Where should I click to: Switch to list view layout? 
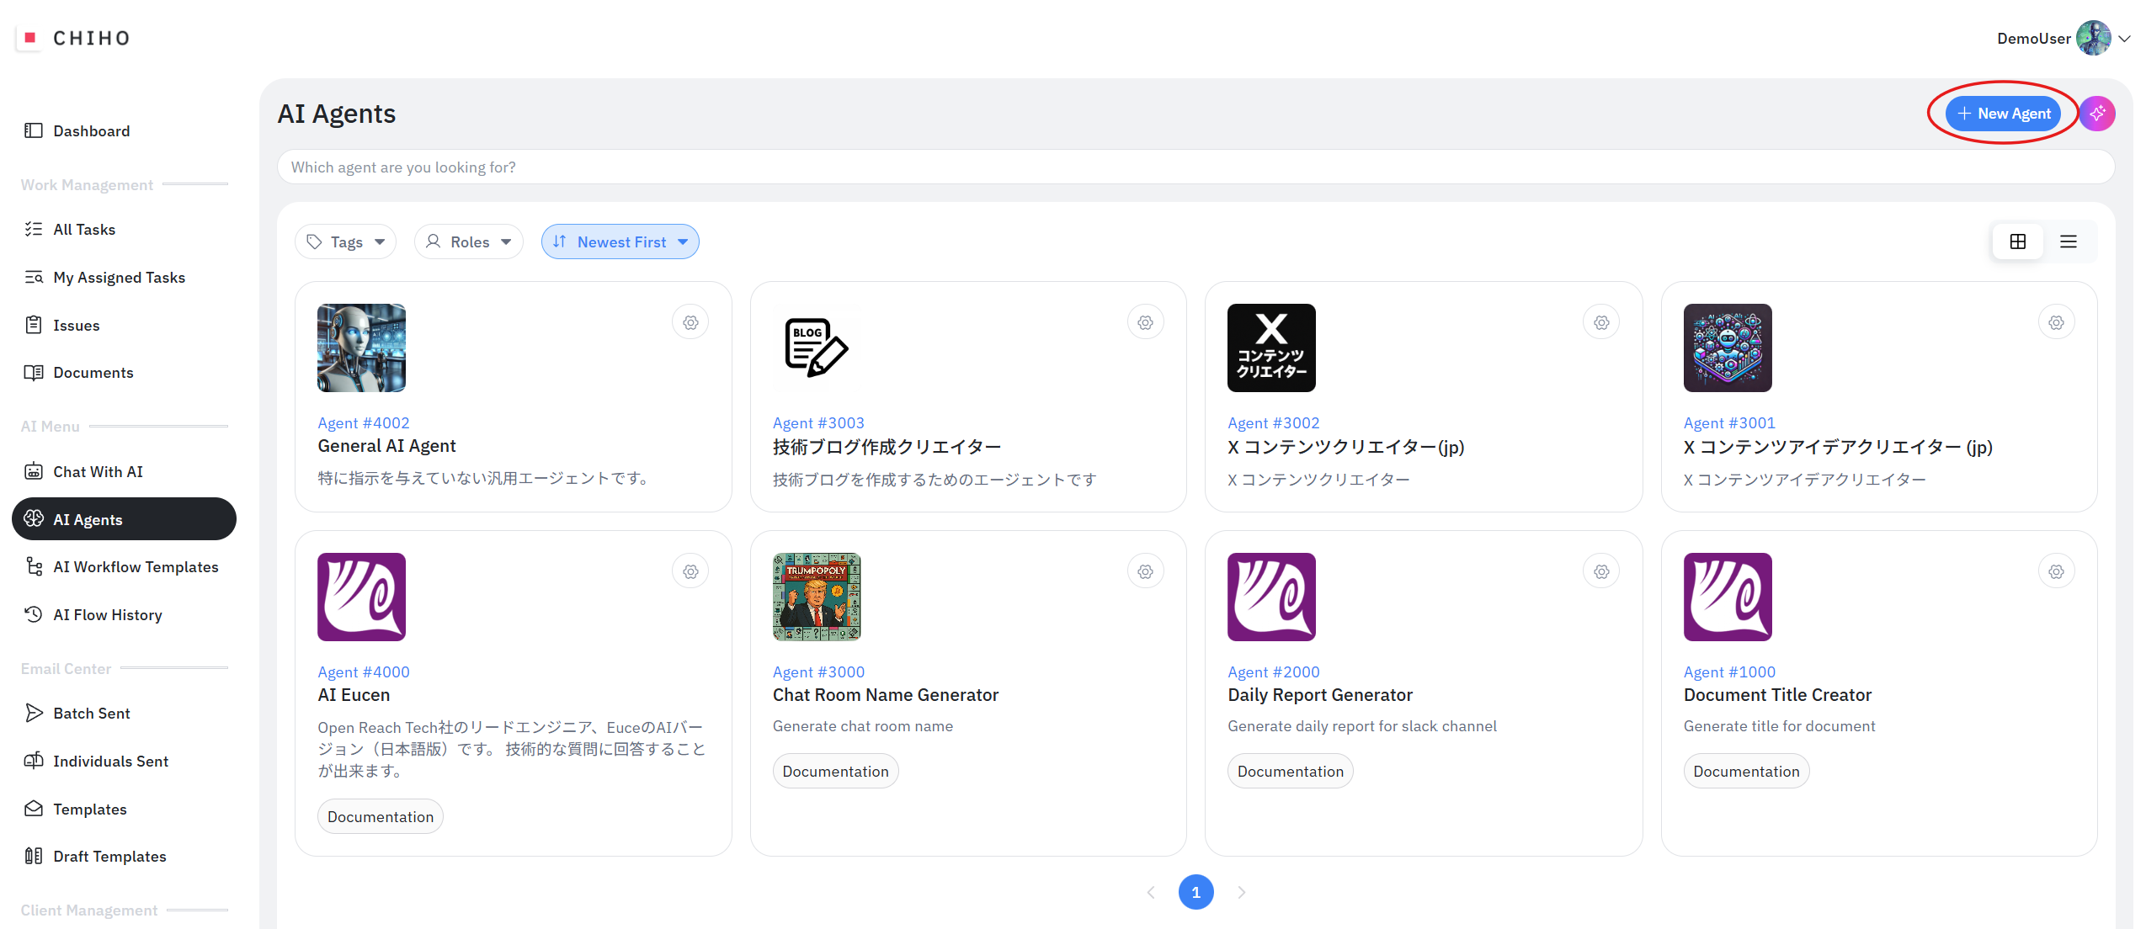click(2068, 242)
